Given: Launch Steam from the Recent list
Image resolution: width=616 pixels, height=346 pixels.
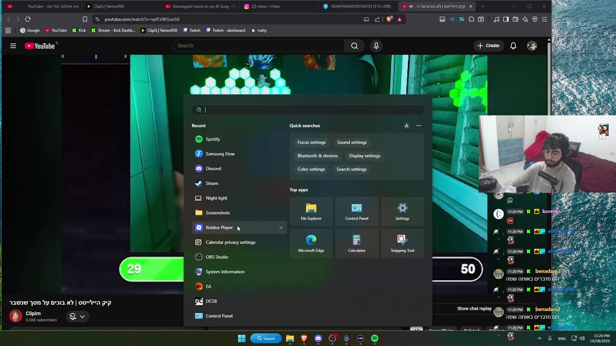Looking at the screenshot, I should point(239,183).
